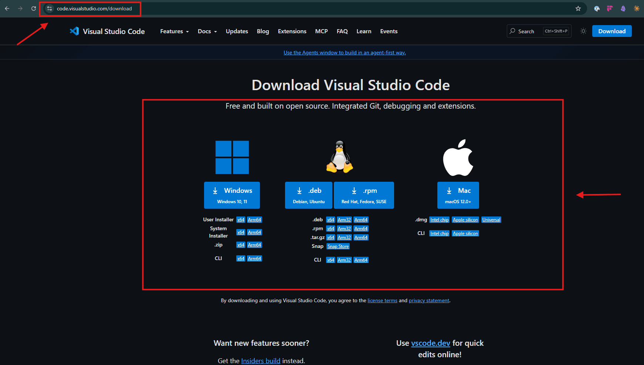The image size is (644, 365).
Task: Select Linux .rpm row x64 link
Action: click(x=331, y=229)
